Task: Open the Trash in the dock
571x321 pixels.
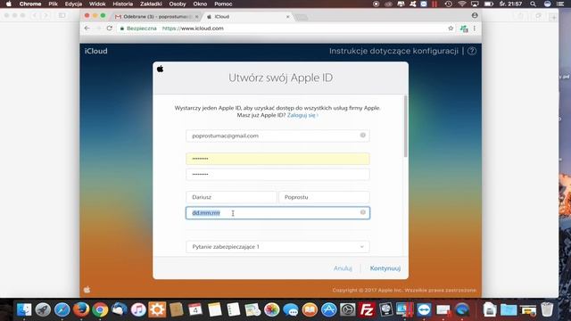Action: click(x=547, y=309)
